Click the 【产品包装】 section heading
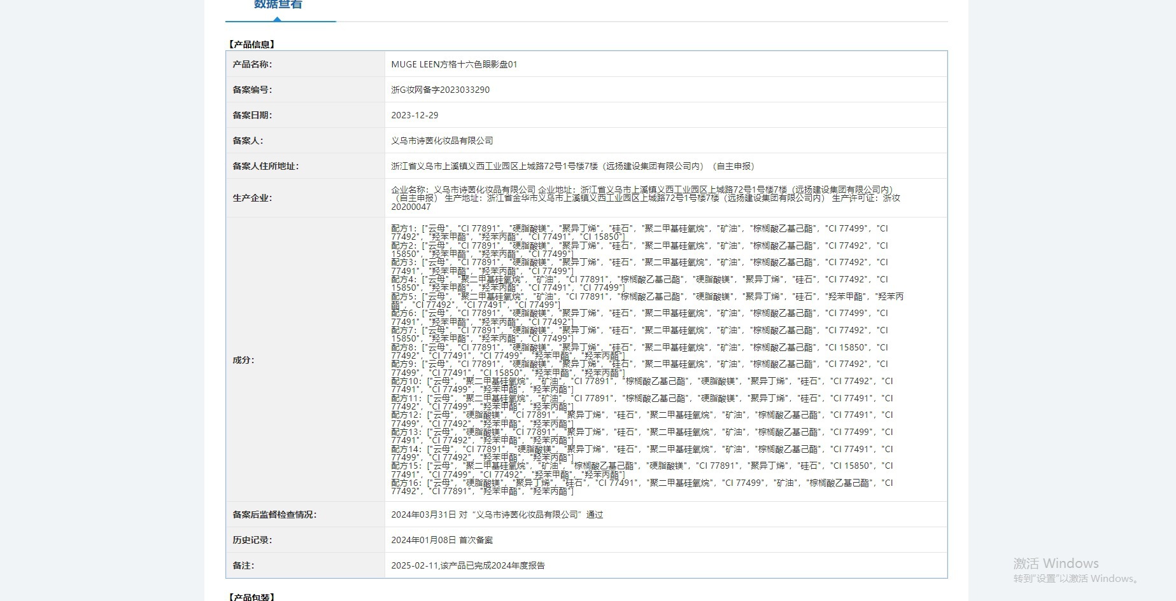This screenshot has width=1176, height=601. 251,597
